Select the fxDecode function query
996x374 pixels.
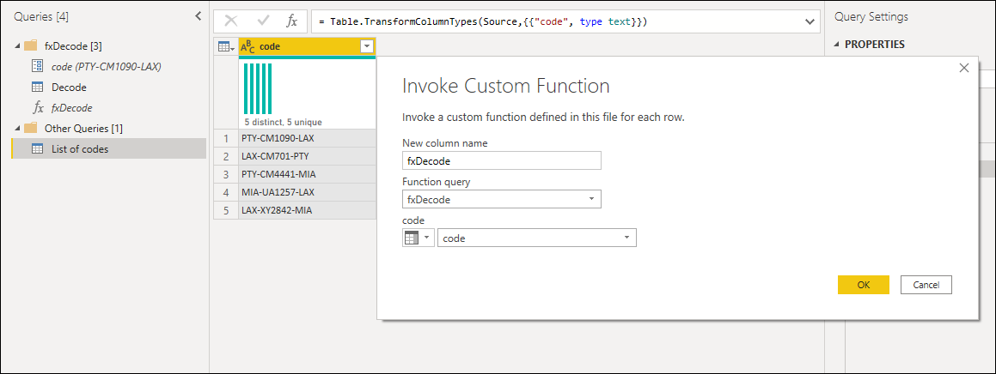coord(72,107)
